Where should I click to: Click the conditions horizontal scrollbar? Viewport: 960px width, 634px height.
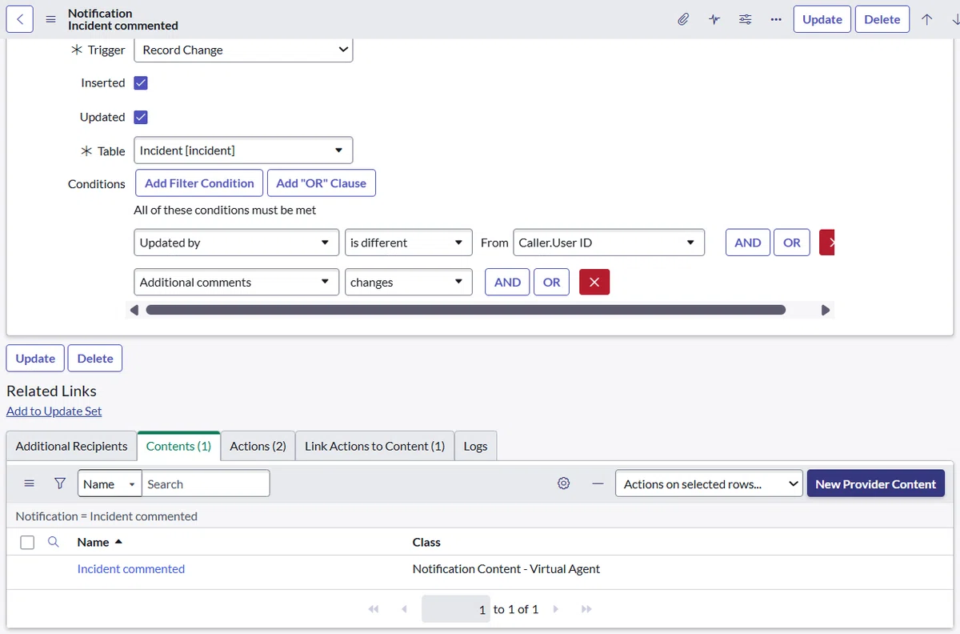point(466,310)
